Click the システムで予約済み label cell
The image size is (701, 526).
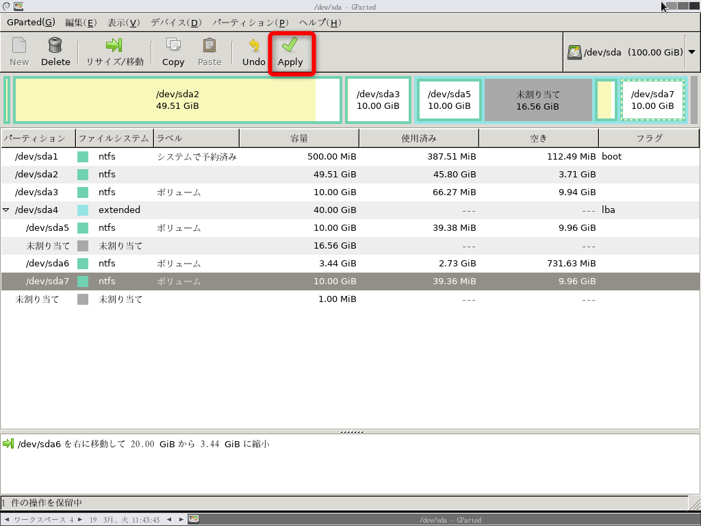click(x=196, y=157)
